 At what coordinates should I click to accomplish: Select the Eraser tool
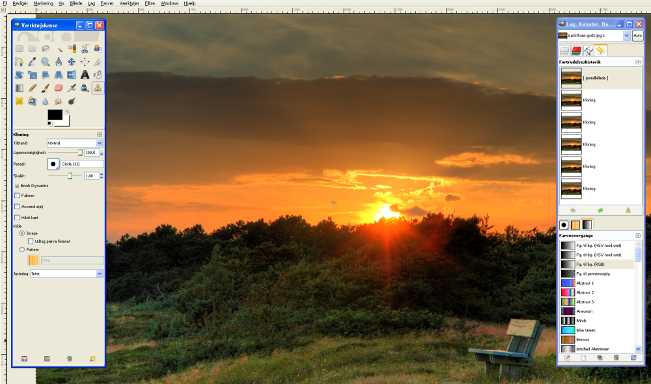tap(59, 88)
